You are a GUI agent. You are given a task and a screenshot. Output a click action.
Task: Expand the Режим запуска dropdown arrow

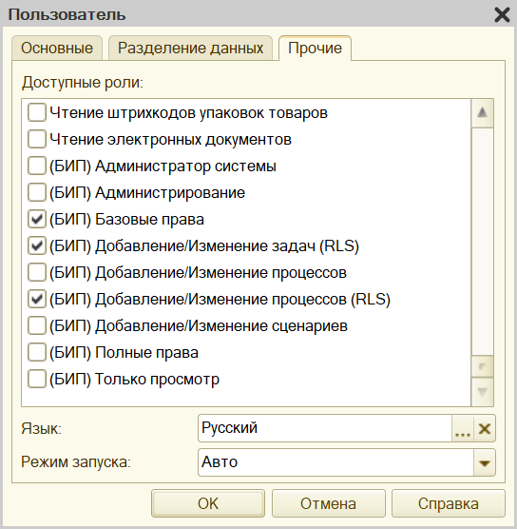point(485,462)
